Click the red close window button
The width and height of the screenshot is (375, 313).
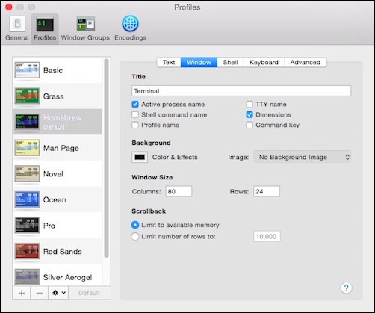coord(9,7)
